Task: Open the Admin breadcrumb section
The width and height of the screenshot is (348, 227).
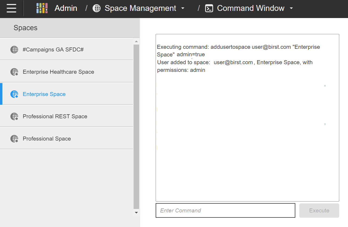Action: click(66, 8)
